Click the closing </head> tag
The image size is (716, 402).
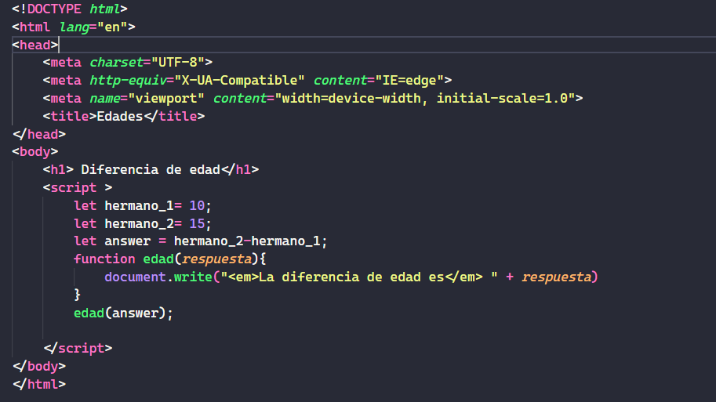[39, 135]
